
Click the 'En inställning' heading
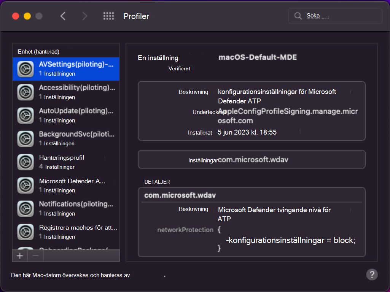coord(158,58)
